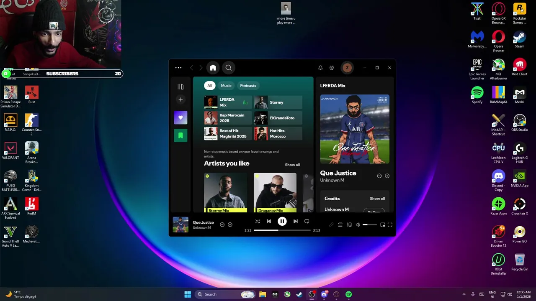The image size is (536, 301).
Task: Toggle shuffle playback
Action: click(258, 222)
